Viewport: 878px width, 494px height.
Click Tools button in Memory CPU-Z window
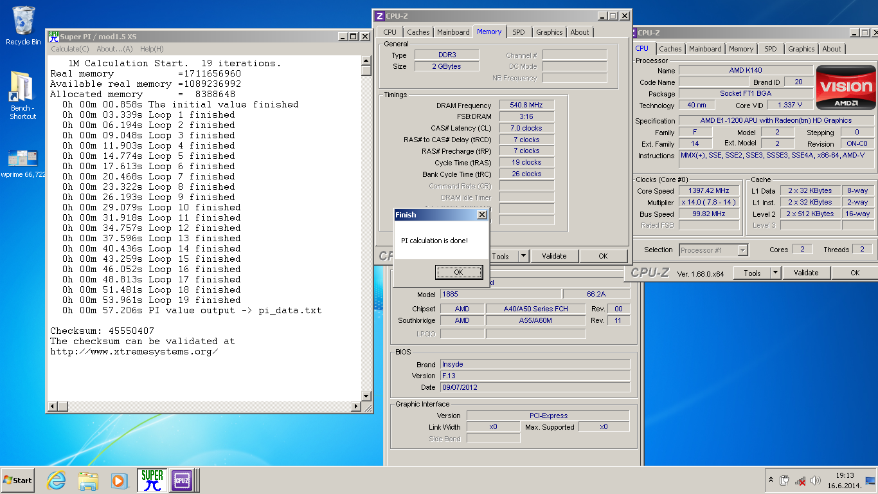pyautogui.click(x=501, y=256)
